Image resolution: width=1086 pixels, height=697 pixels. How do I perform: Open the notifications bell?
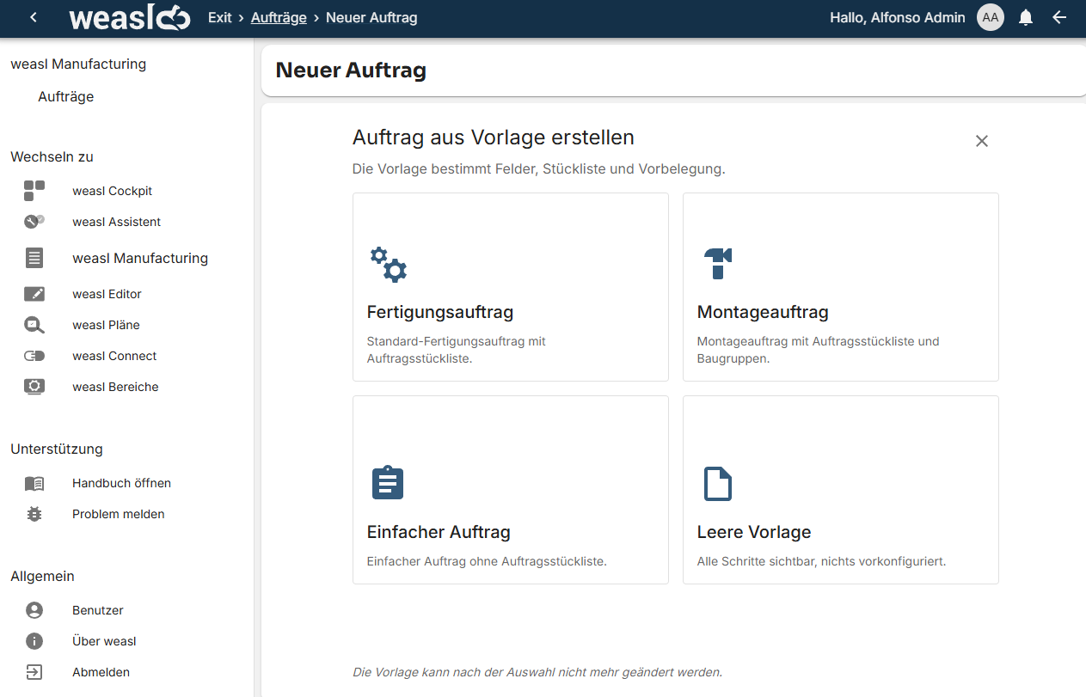click(1026, 17)
